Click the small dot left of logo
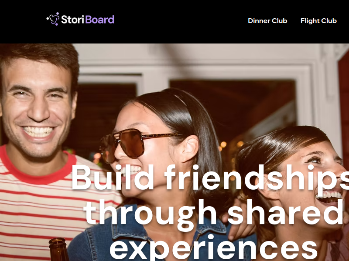 pos(47,19)
